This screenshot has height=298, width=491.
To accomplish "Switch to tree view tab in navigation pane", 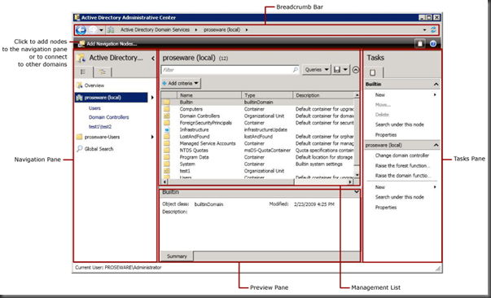I will 103,72.
